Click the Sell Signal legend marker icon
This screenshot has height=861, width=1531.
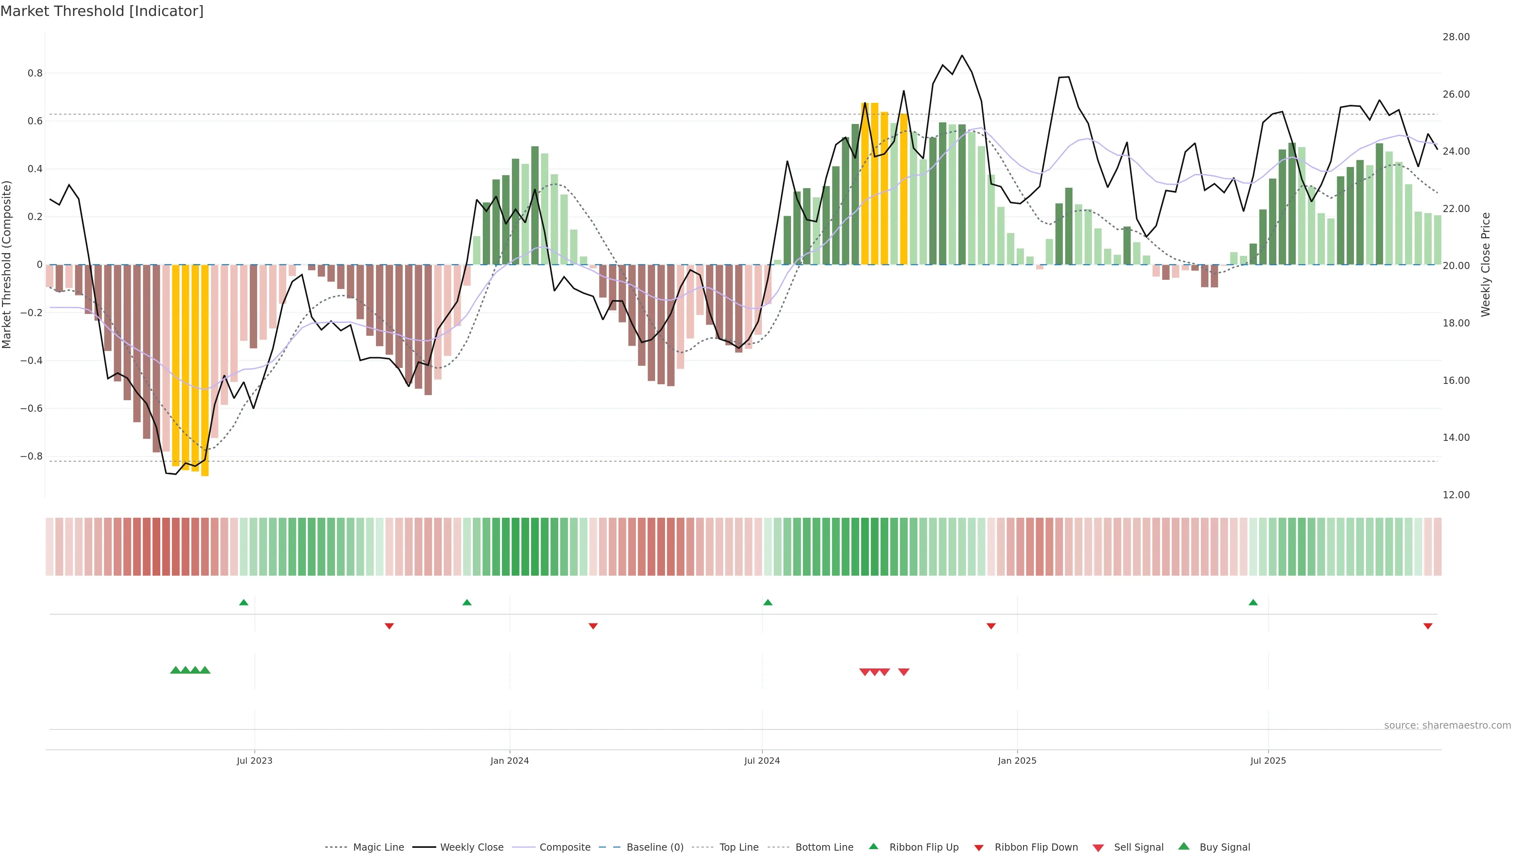point(1098,848)
